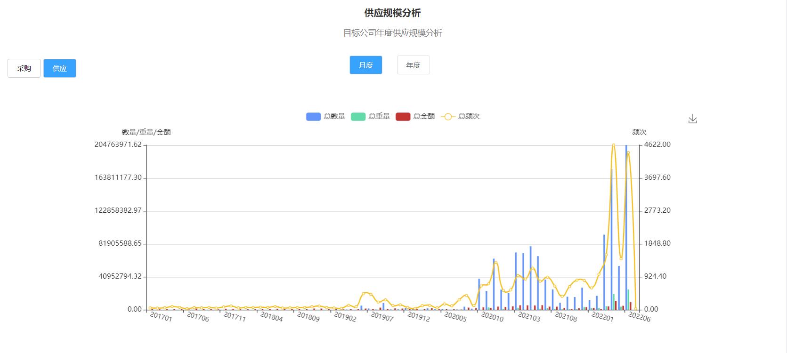
Task: Click the x-axis label 201902
Action: [345, 317]
